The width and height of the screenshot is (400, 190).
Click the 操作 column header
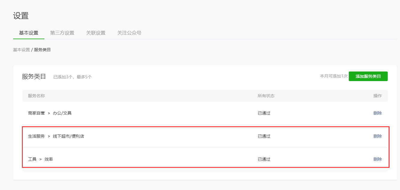pos(377,96)
